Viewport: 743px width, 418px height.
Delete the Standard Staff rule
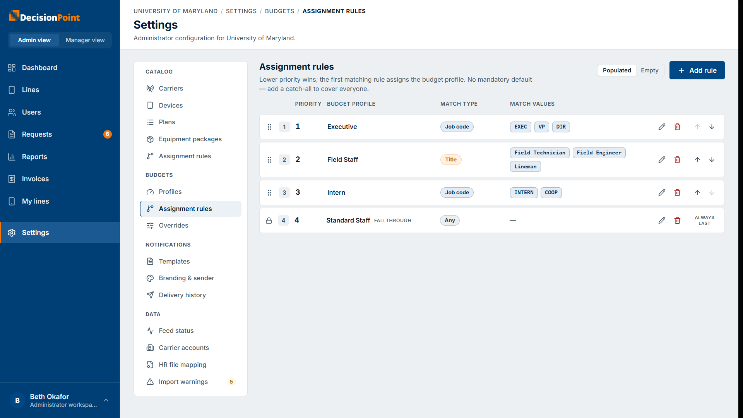[677, 221]
